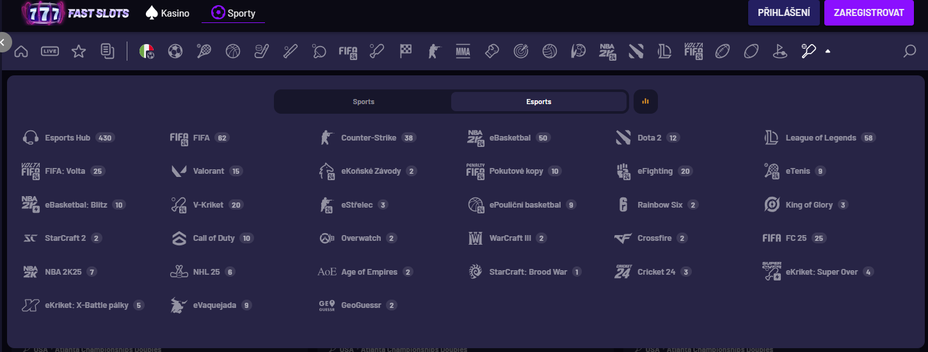Open eBasketbal: Blitz category
The image size is (928, 352).
[74, 204]
